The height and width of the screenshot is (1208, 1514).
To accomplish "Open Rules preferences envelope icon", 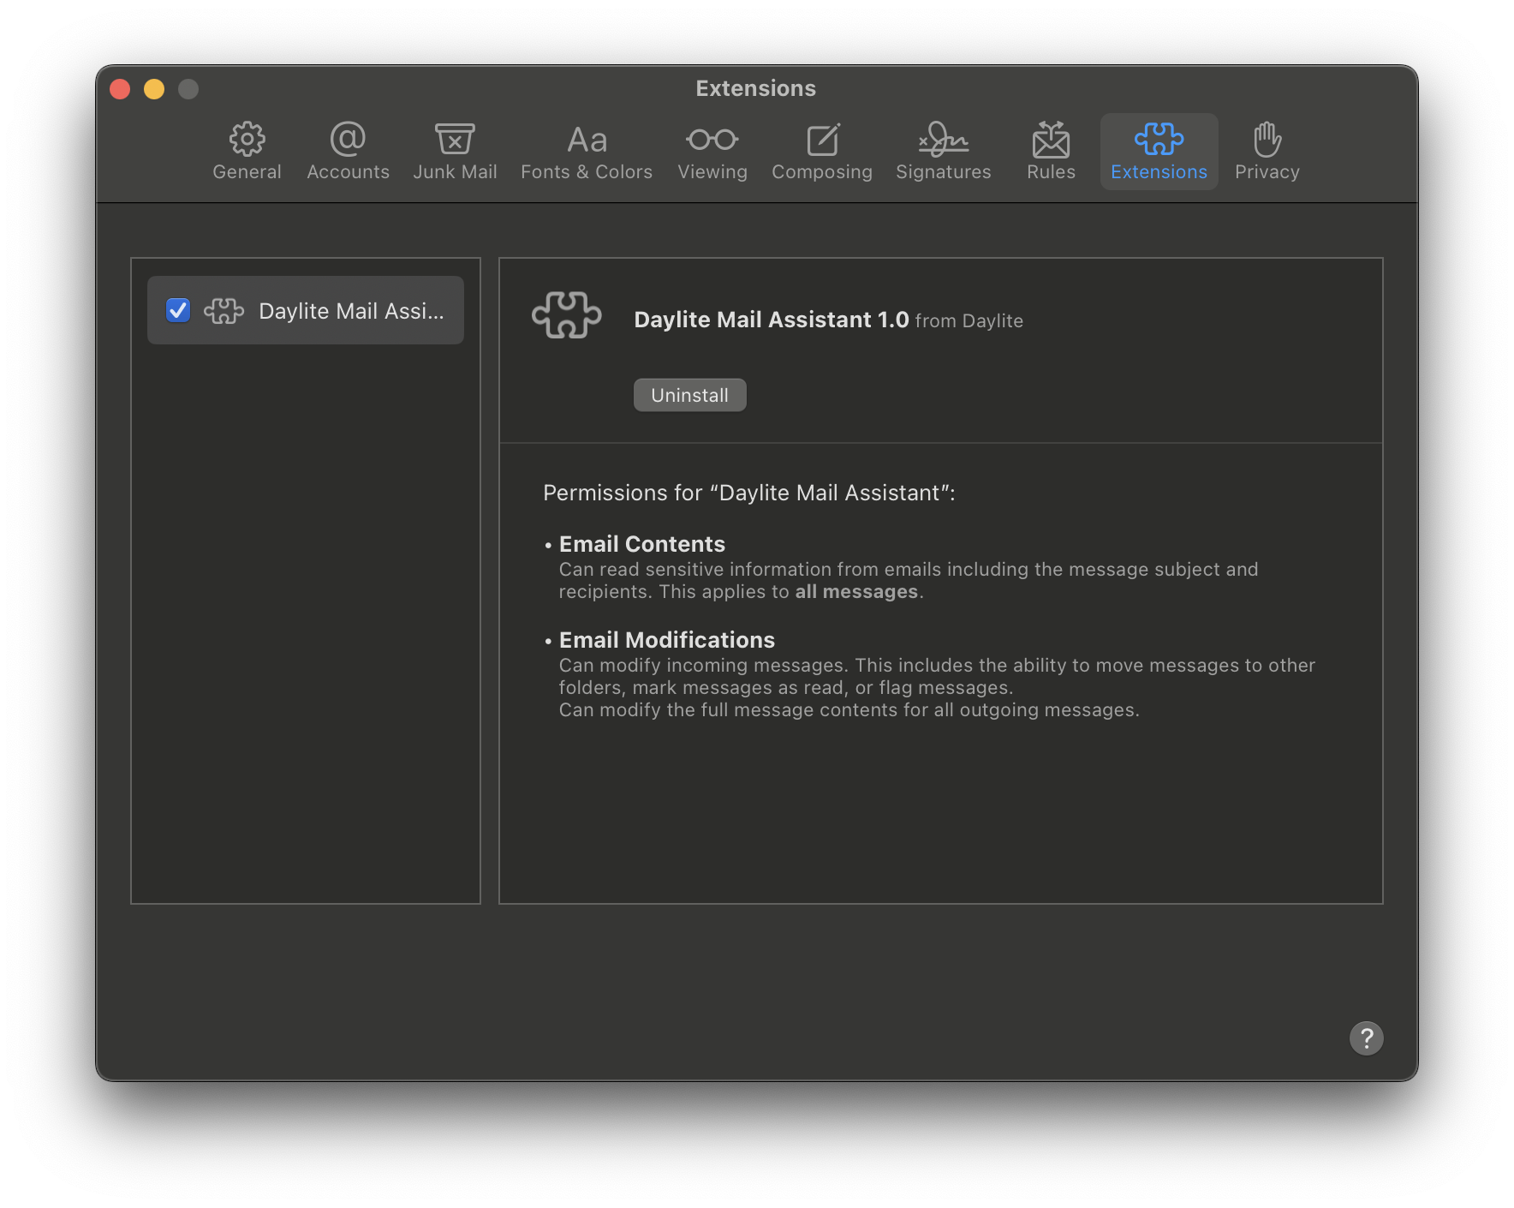I will (x=1051, y=139).
